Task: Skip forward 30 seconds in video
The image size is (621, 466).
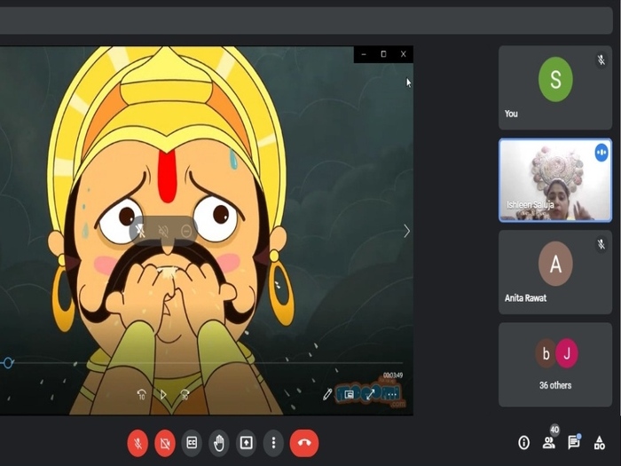Action: [x=185, y=394]
